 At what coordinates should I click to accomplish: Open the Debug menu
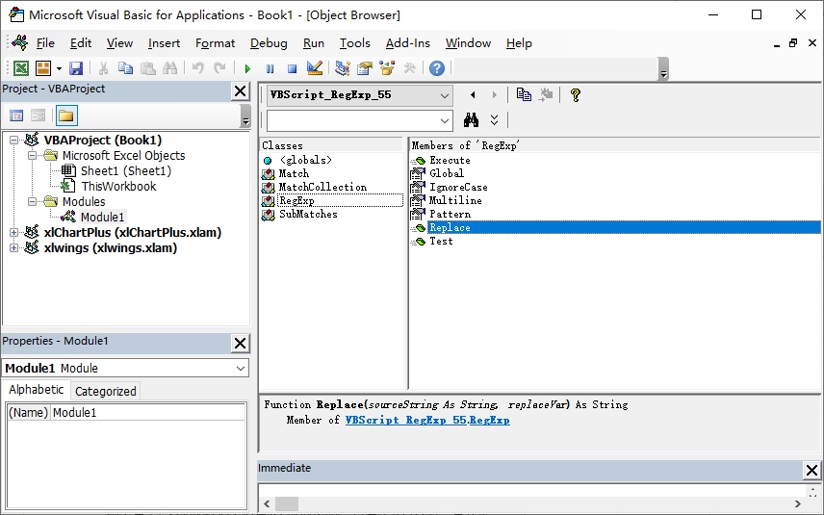pyautogui.click(x=269, y=43)
